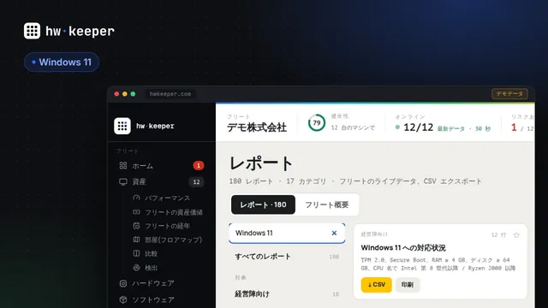Click the フリートの資産価値 money icon
548x308 pixels.
click(x=137, y=212)
